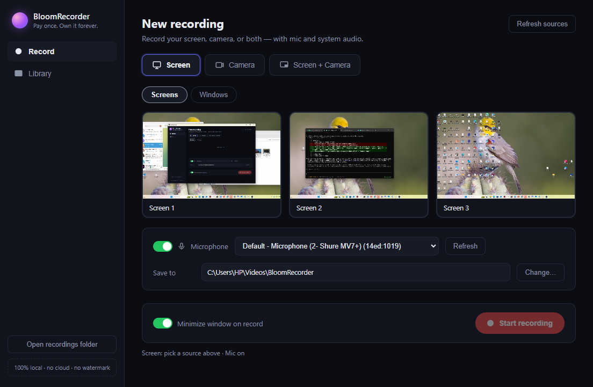Select the Screen recording mode

(171, 65)
